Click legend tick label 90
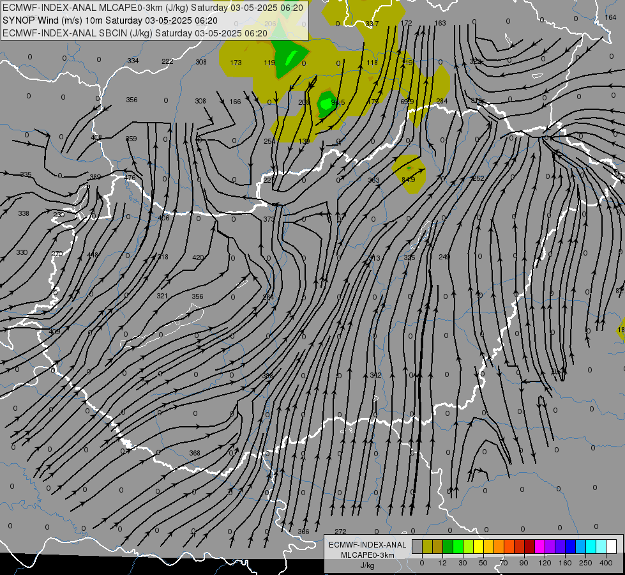Screen dimensions: 625x575 pos(523,563)
